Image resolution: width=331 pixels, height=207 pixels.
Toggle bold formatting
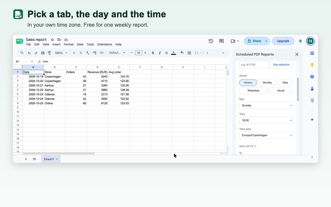point(153,53)
